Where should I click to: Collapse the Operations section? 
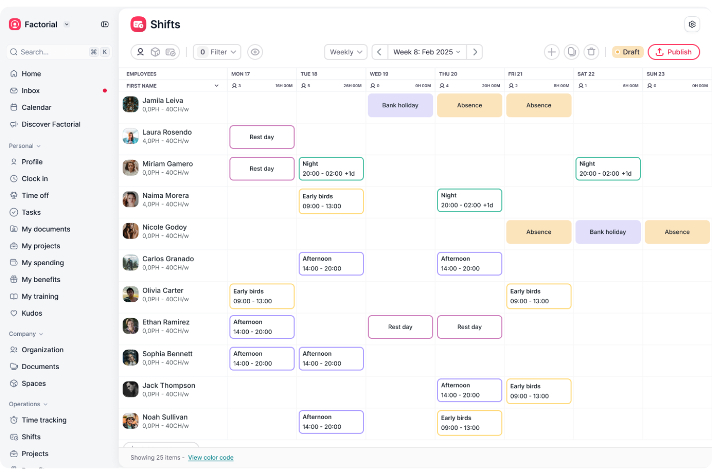point(28,404)
